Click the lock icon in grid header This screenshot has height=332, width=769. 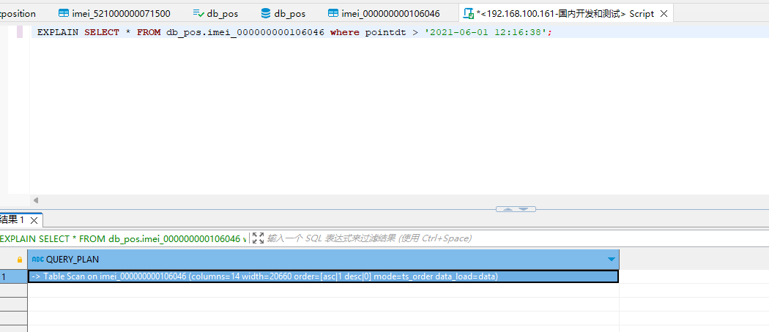[x=20, y=260]
